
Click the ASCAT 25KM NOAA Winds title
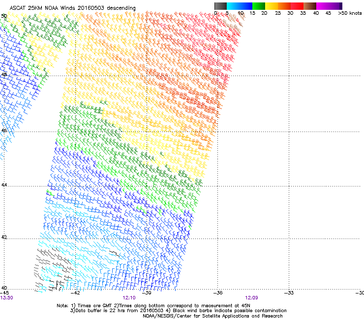(x=72, y=8)
